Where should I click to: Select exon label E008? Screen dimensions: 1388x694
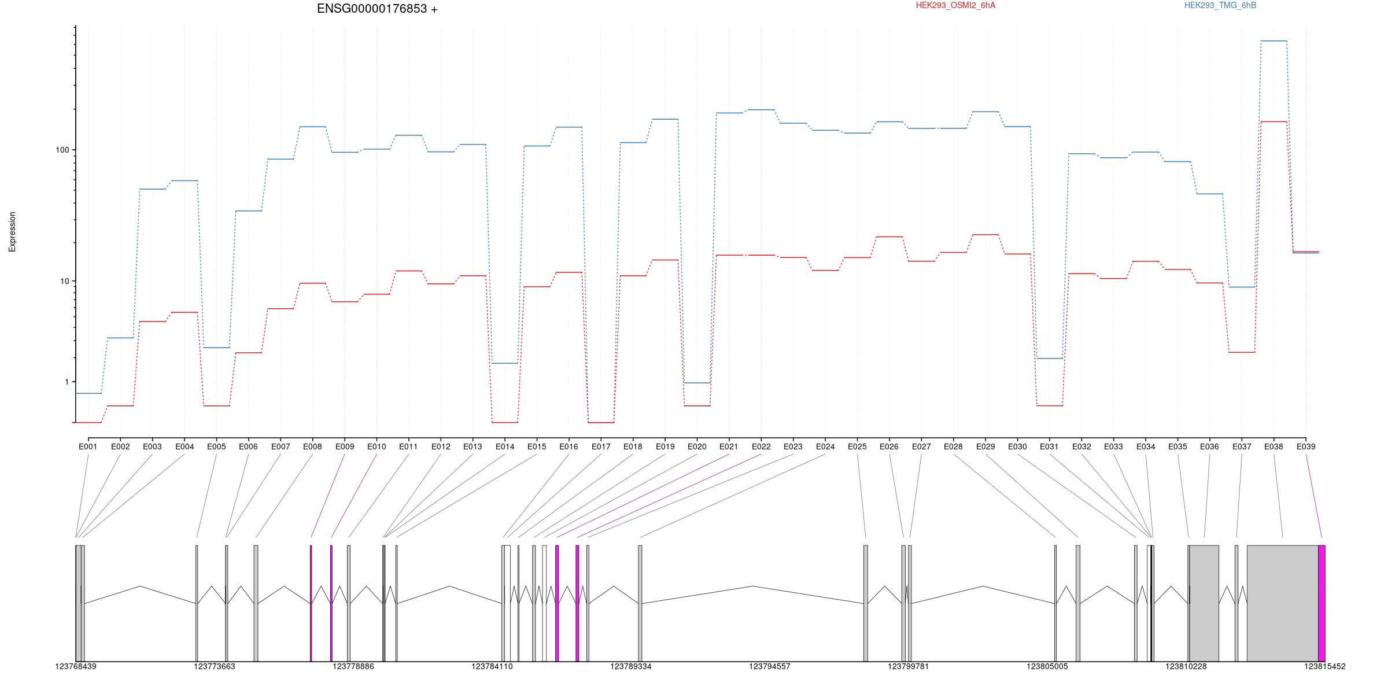coord(312,446)
